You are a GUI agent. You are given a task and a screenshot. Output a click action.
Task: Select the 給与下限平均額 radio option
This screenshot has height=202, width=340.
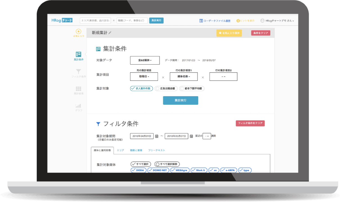192,88
